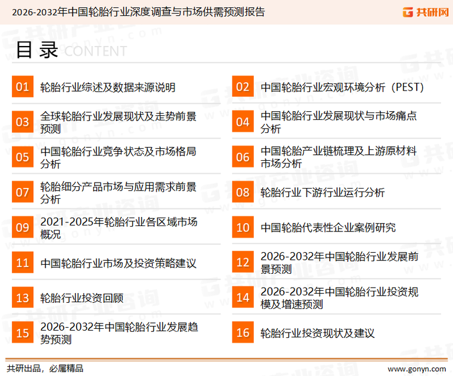Select entry 轮胎行业综述及数据来源说明
Screen dimensions: 453x376
[108, 87]
